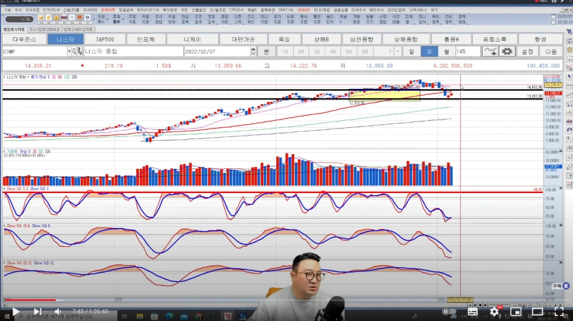Choose the 10 minute interval button
Viewport: 573px width, 321px height.
click(x=285, y=52)
